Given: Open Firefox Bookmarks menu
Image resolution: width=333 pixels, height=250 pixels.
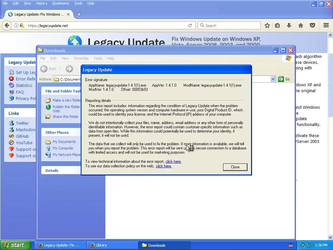Looking at the screenshot, I should point(60,3).
